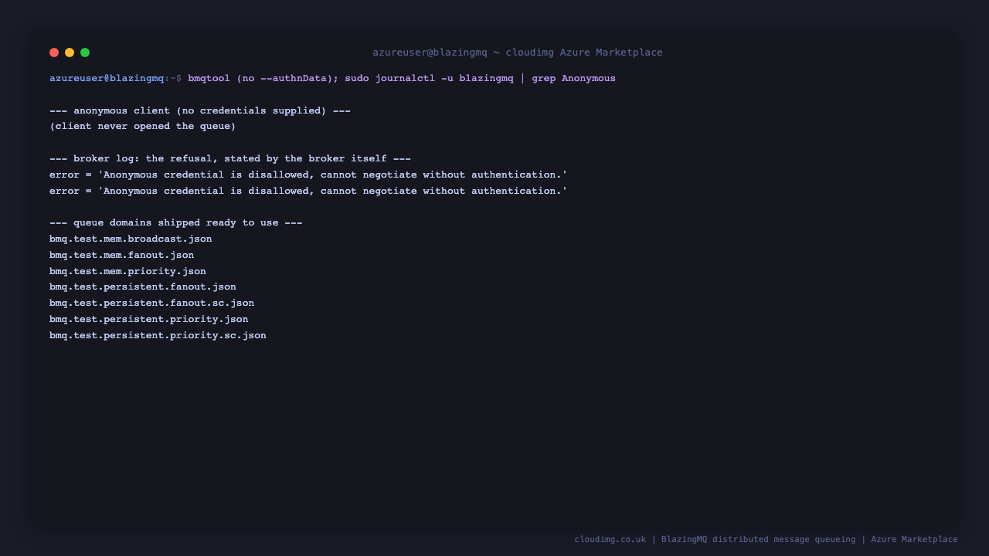The height and width of the screenshot is (556, 989).
Task: Select bmq.test.mem.priority.json
Action: point(127,272)
